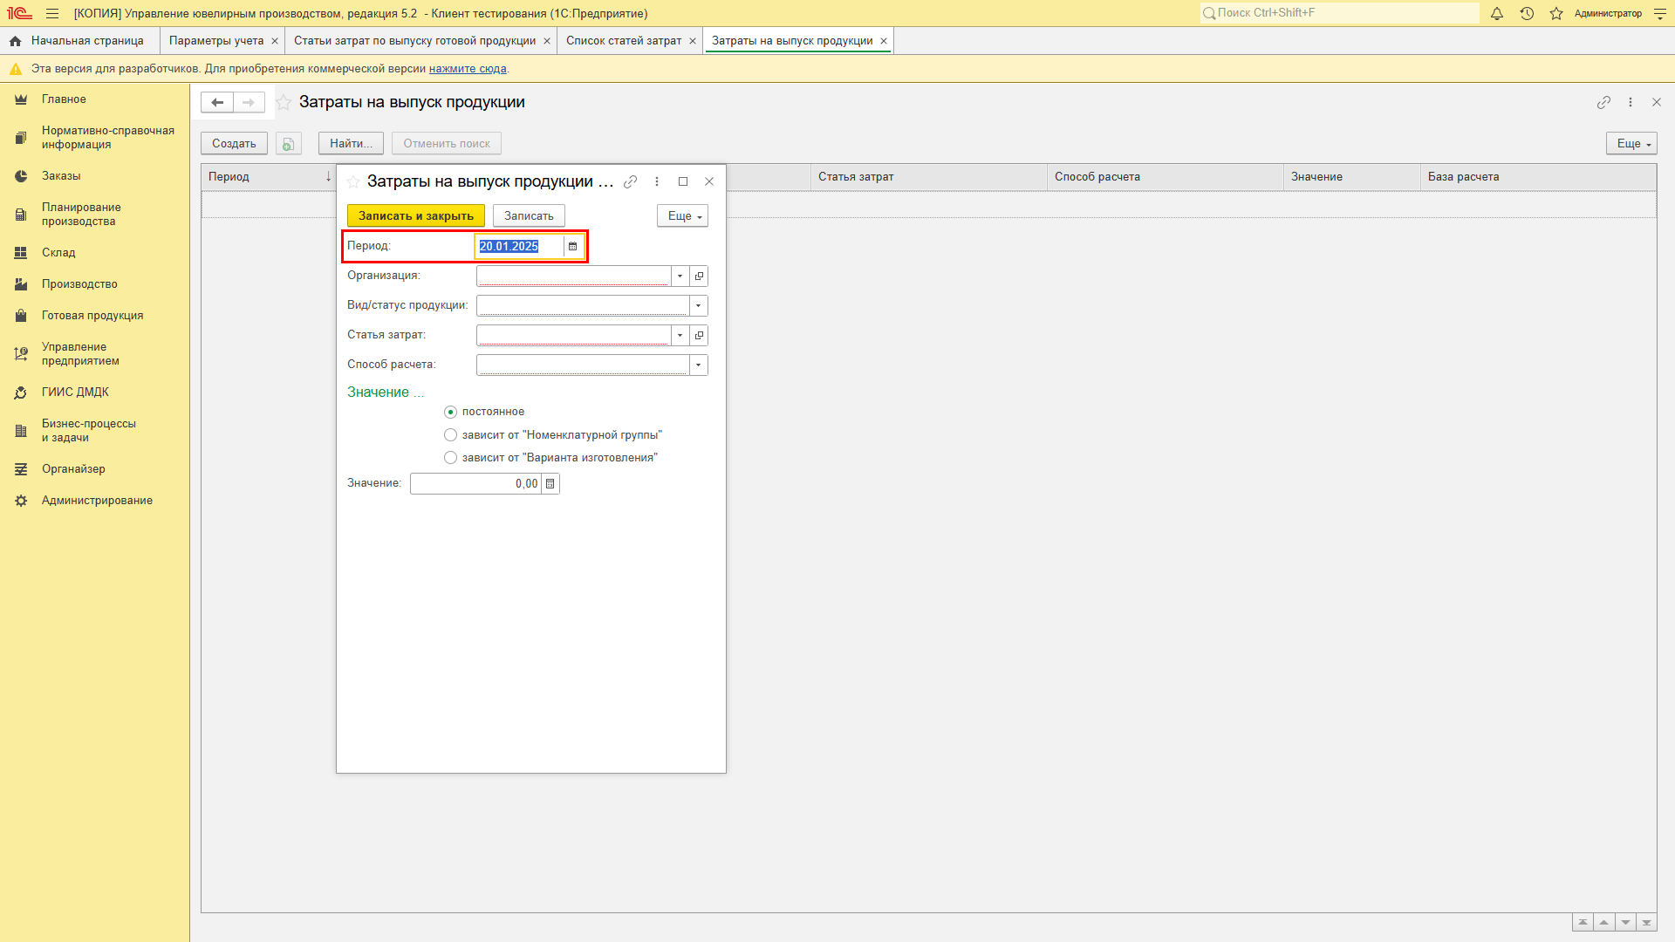Click Записать и закрыть button
This screenshot has width=1675, height=942.
[416, 215]
